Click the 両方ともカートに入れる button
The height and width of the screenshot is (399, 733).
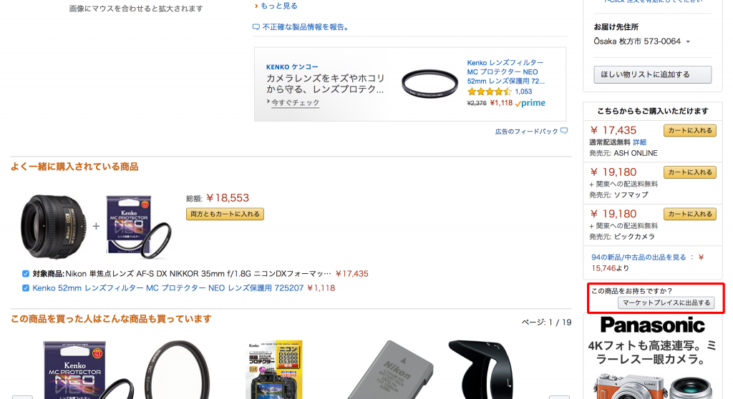[225, 214]
